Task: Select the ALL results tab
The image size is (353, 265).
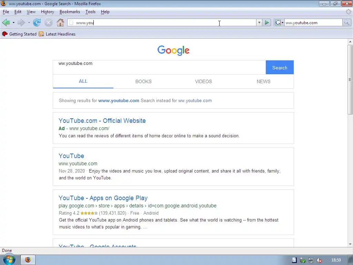Action: [x=83, y=81]
